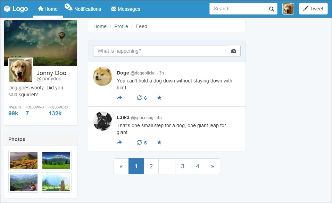Screen dimensions: 332x203
Task: Click the magnifier search icon
Action: [x=272, y=9]
